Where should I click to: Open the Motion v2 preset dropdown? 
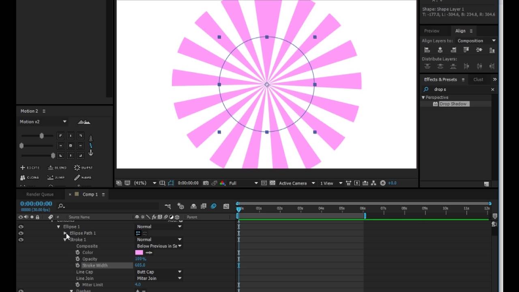click(x=43, y=122)
